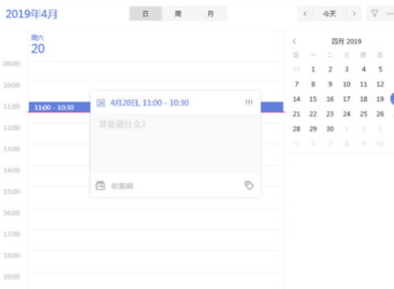Image resolution: width=394 pixels, height=289 pixels.
Task: Click the 2019年4月 title
Action: coord(32,14)
